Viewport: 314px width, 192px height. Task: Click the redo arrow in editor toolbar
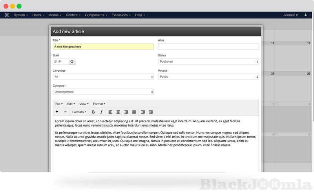pyautogui.click(x=65, y=112)
